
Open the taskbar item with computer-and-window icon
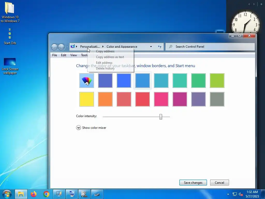(x=72, y=194)
